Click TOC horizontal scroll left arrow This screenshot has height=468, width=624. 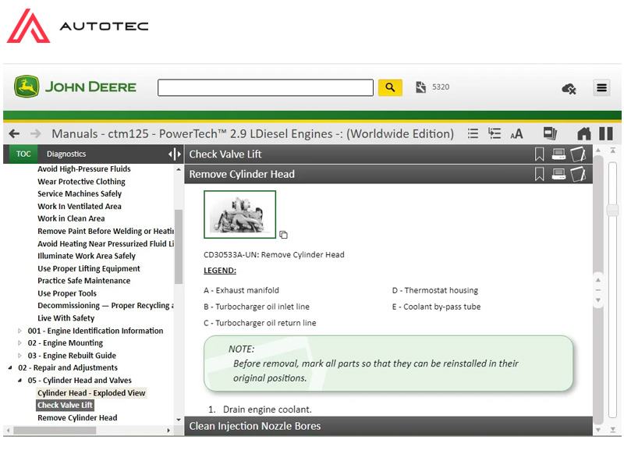click(8, 431)
